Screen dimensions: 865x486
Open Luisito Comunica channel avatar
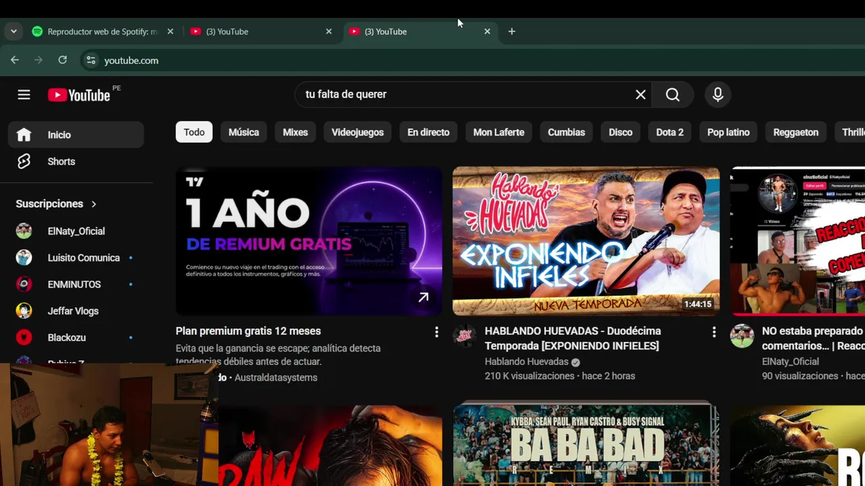point(24,258)
